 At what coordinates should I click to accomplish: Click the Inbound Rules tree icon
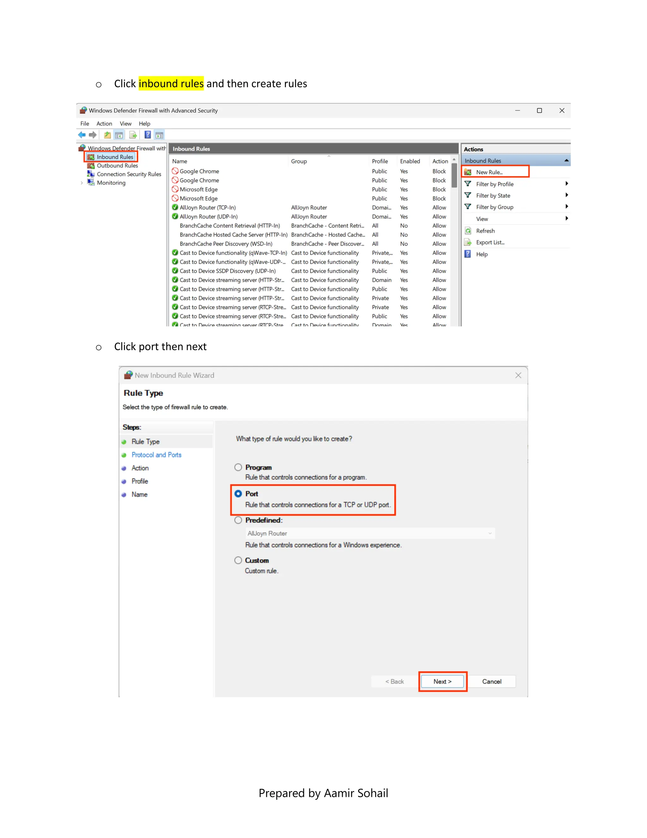(x=91, y=157)
